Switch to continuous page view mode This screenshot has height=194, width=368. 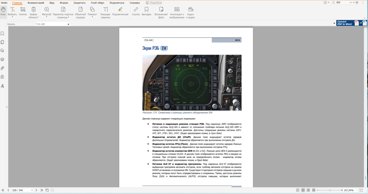pos(303,190)
